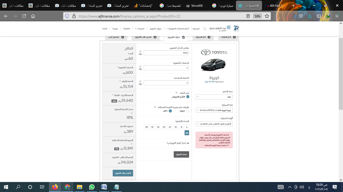
Task: Select the تمويل VAT payment radio option
Action: click(188, 111)
